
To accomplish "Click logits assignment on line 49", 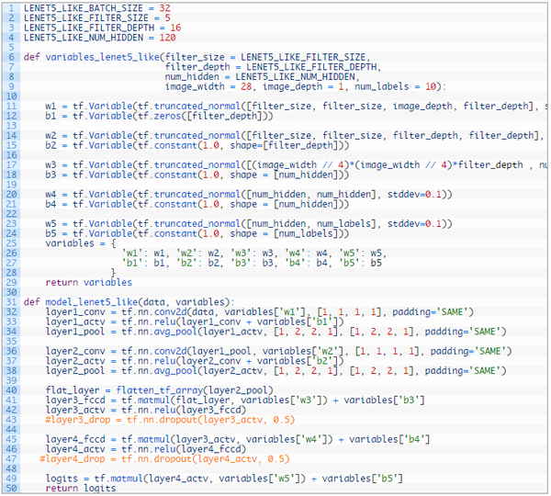I will pos(62,479).
